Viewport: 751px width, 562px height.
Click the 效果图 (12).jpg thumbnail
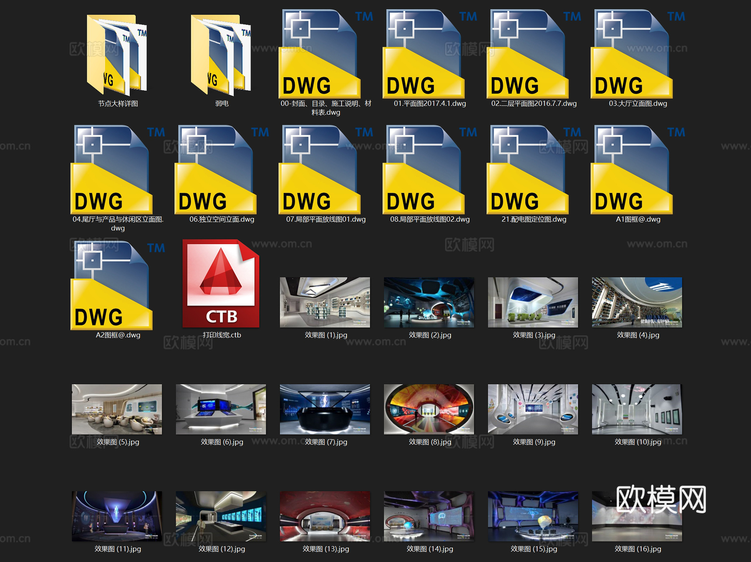[221, 516]
